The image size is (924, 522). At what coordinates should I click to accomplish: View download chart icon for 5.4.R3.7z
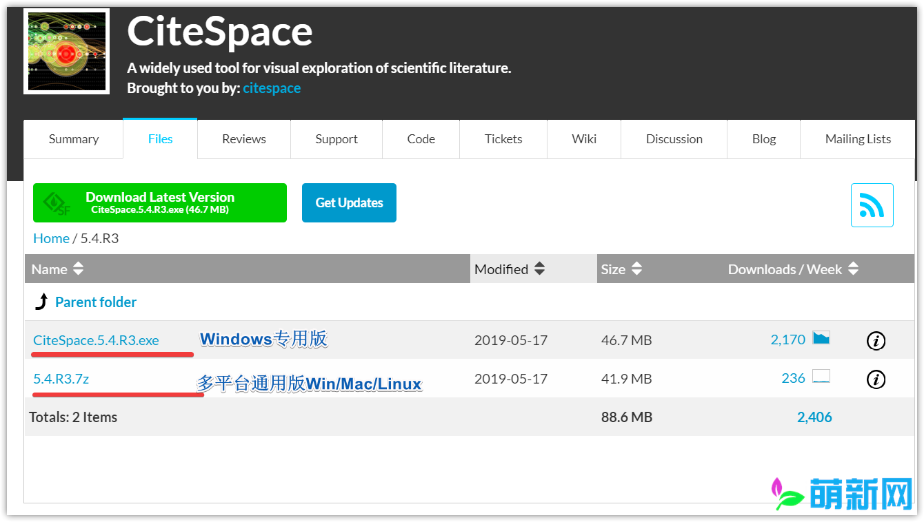tap(821, 376)
